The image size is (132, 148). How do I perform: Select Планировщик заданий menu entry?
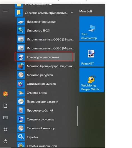pos(46,102)
